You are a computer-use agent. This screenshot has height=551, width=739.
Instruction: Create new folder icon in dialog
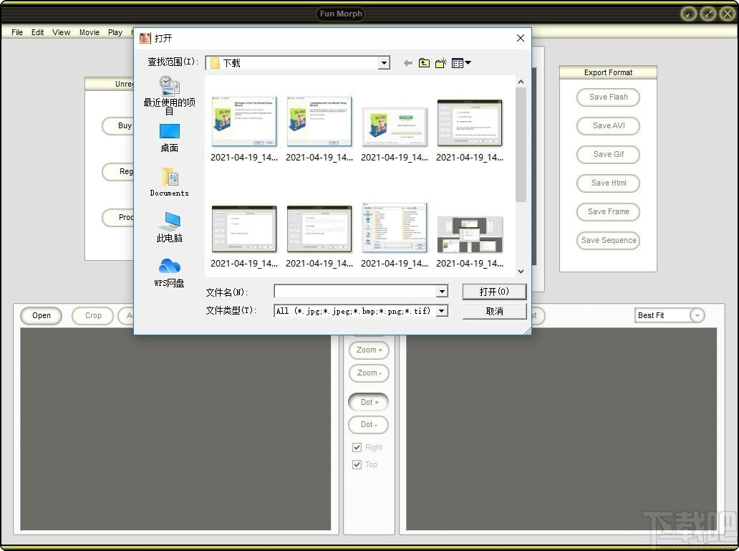tap(440, 63)
